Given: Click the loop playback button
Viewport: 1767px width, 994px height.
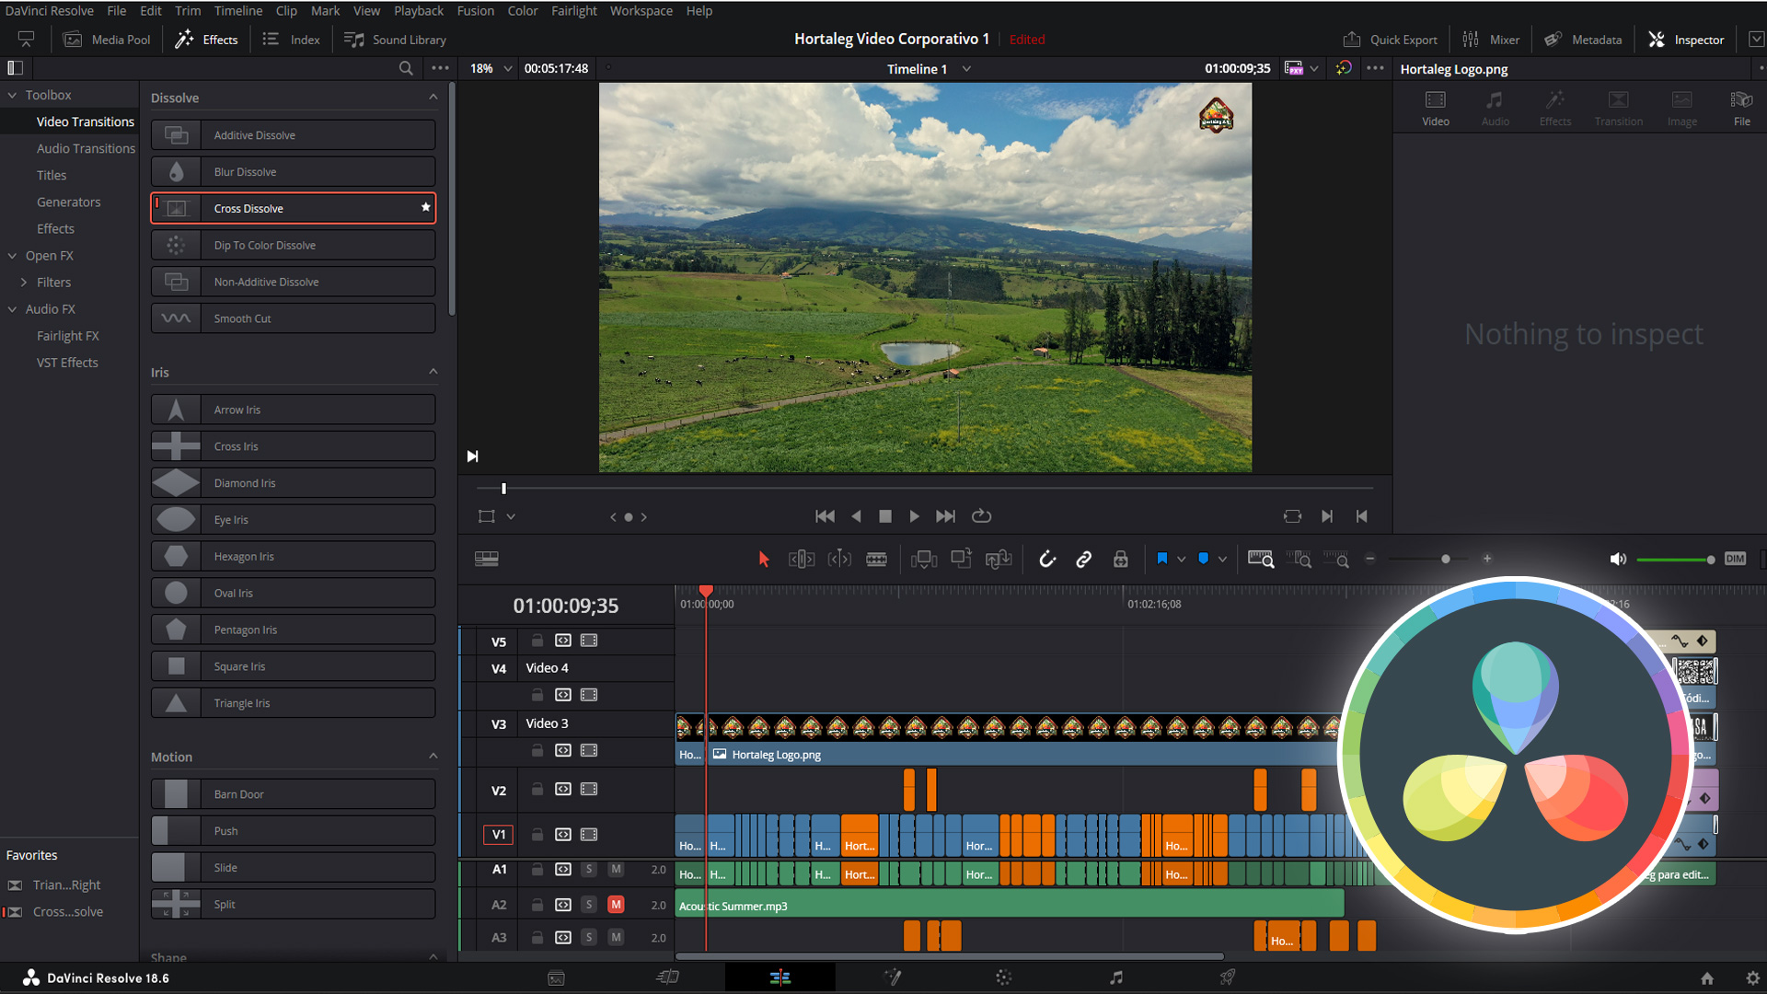Looking at the screenshot, I should 981,516.
